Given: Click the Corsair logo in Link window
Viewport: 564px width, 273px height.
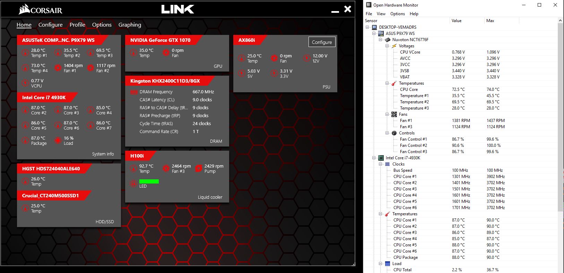Looking at the screenshot, I should click(41, 9).
